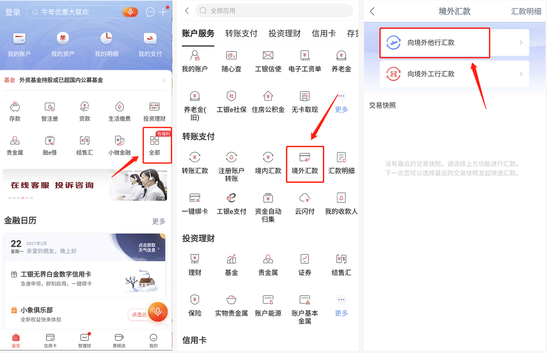Expand the 基金 news banner chevron

pyautogui.click(x=163, y=80)
